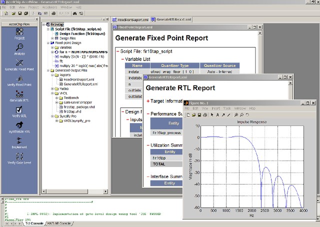Select fir16tap_package.vhd in the project tree
320x227 pixels.
tap(79, 107)
